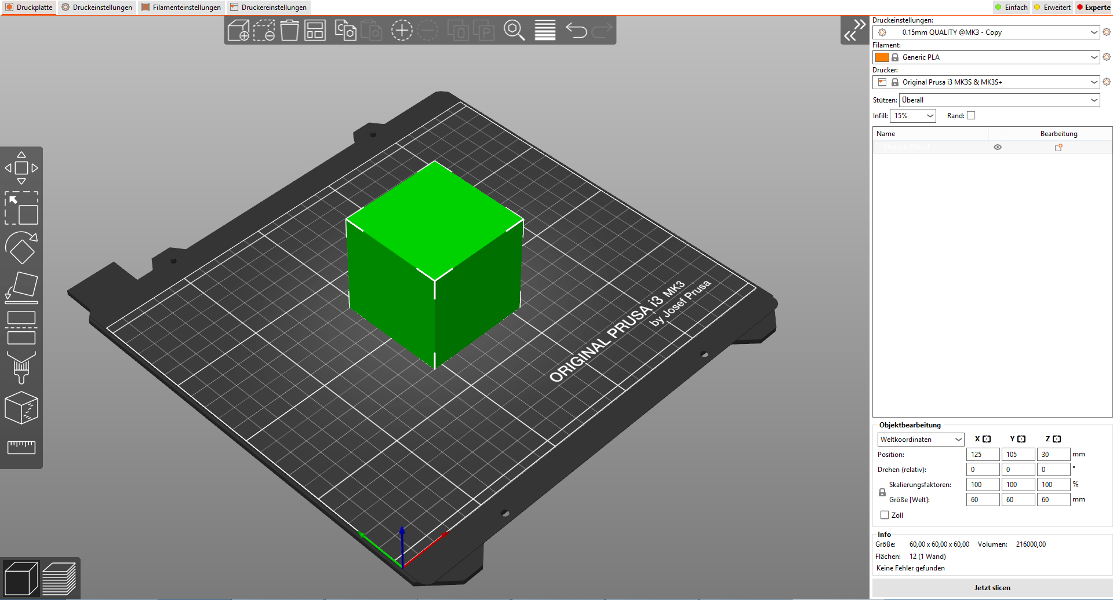
Task: Click the Drehen Y rotation field
Action: [1018, 470]
